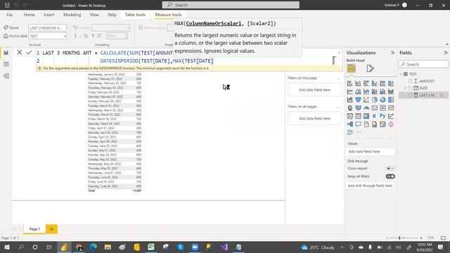Select the filled map visual
The width and height of the screenshot is (450, 253).
[358, 108]
